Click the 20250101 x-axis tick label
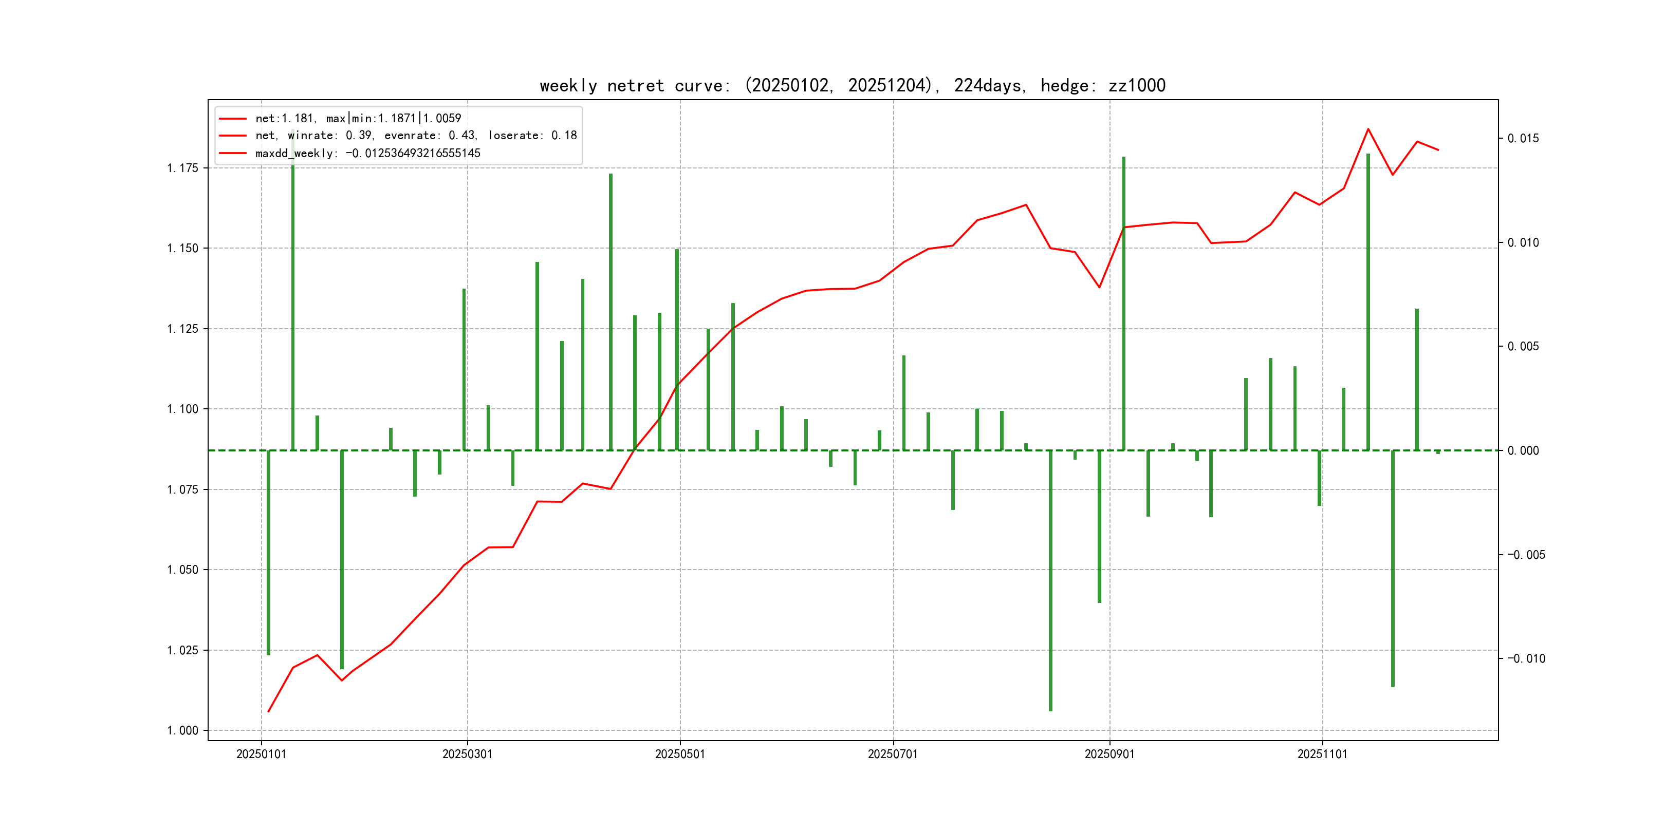The height and width of the screenshot is (832, 1665). pyautogui.click(x=261, y=754)
